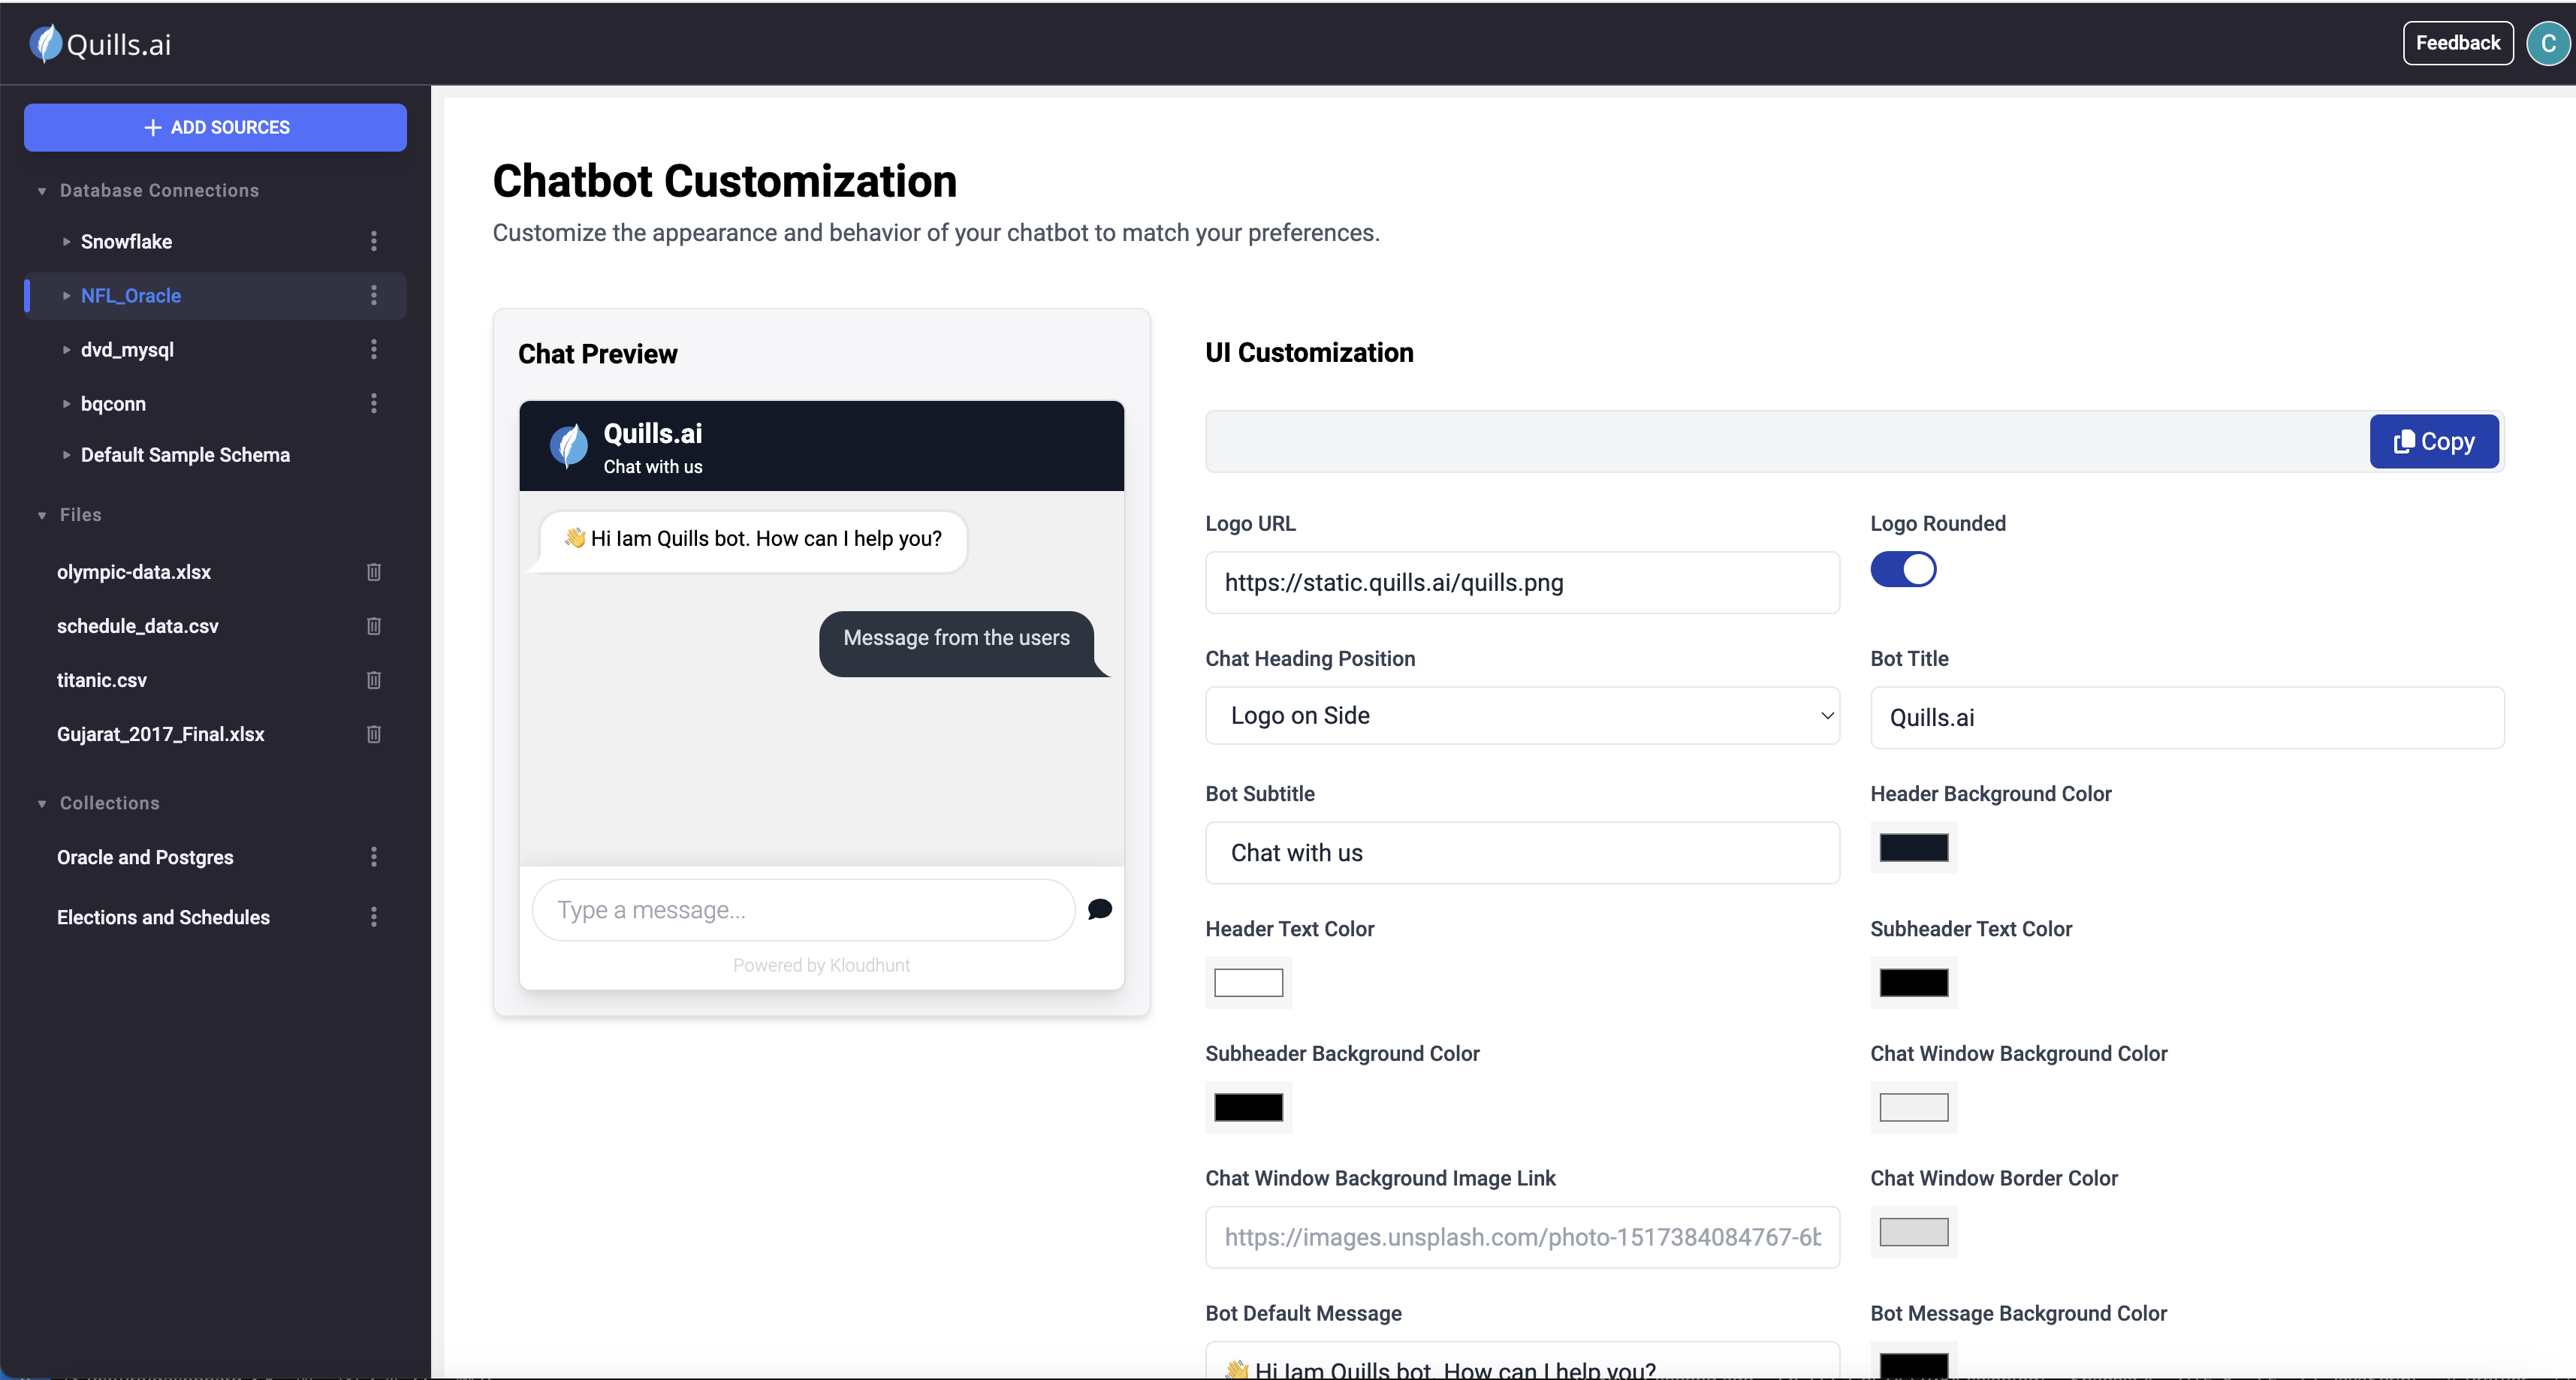Viewport: 2576px width, 1380px height.
Task: Open the Oracle and Postgres collection
Action: 145,857
